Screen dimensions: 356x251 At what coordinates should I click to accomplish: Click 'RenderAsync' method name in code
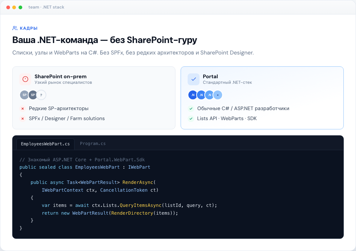pyautogui.click(x=138, y=182)
